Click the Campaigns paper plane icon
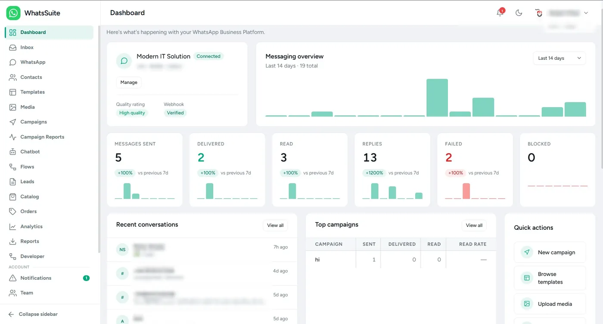603x324 pixels. [13, 122]
